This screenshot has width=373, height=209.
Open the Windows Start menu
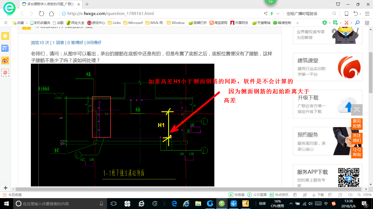click(6, 204)
